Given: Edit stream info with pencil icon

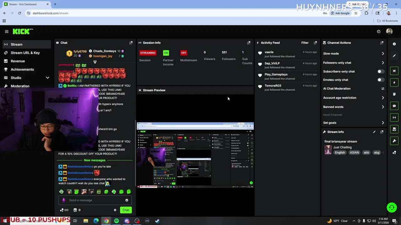Looking at the screenshot, I should point(374,132).
